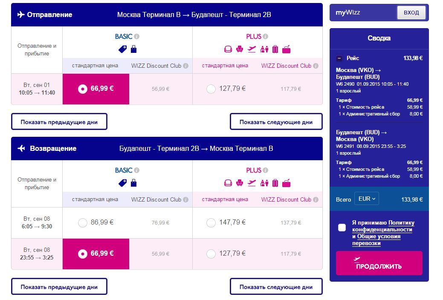Click the info icon next to PLUS in departure section
The height and width of the screenshot is (300, 443).
click(265, 37)
